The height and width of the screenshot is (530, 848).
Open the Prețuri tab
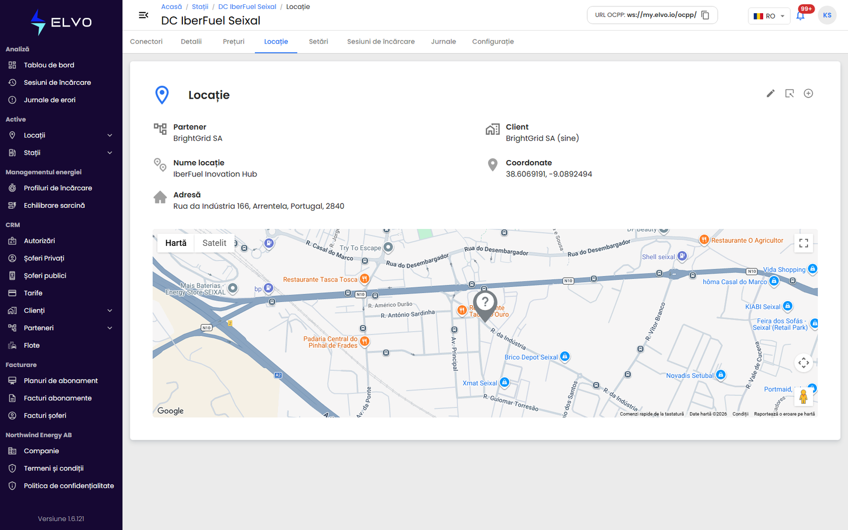[x=234, y=42]
